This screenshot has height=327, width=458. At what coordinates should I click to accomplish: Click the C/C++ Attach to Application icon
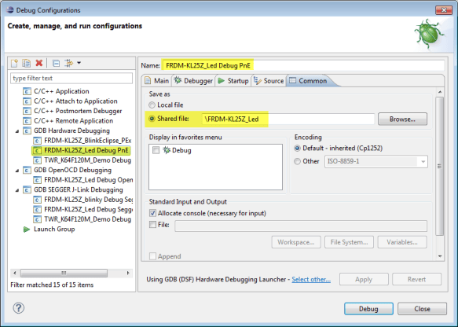(27, 101)
